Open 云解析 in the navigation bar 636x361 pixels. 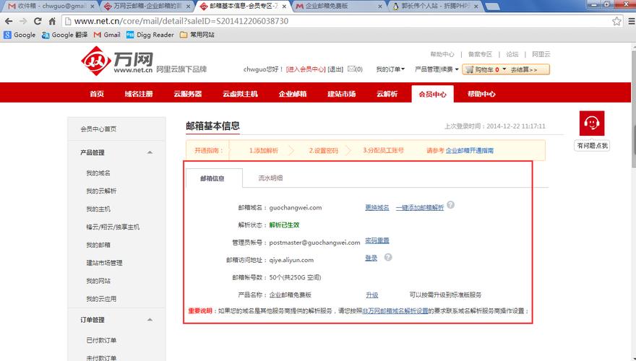pos(387,94)
